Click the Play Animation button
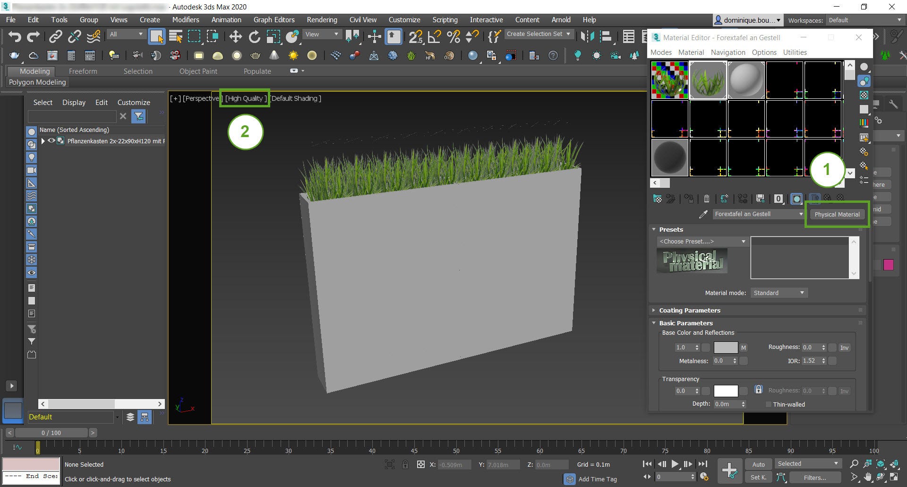This screenshot has height=487, width=907. point(675,464)
